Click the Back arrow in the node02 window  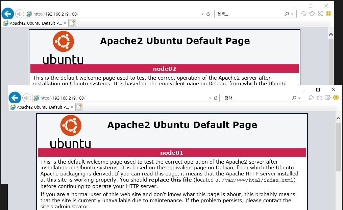(8, 14)
